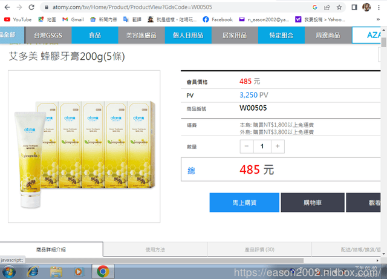
Task: Open the AZA menu tab
Action: tap(366, 35)
